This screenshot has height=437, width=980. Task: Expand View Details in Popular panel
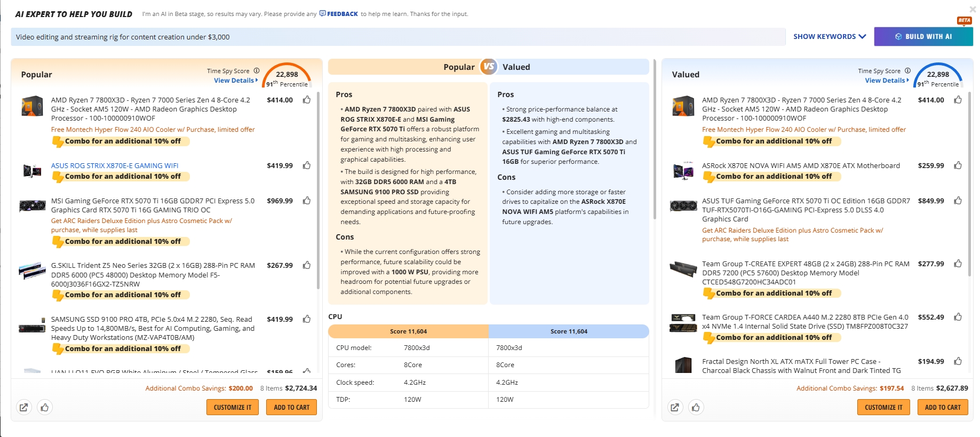click(x=235, y=81)
